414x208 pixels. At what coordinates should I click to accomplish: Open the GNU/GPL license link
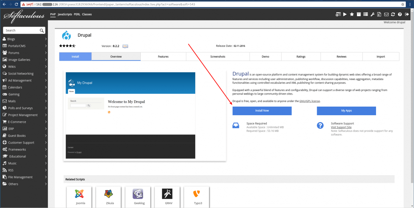point(309,101)
